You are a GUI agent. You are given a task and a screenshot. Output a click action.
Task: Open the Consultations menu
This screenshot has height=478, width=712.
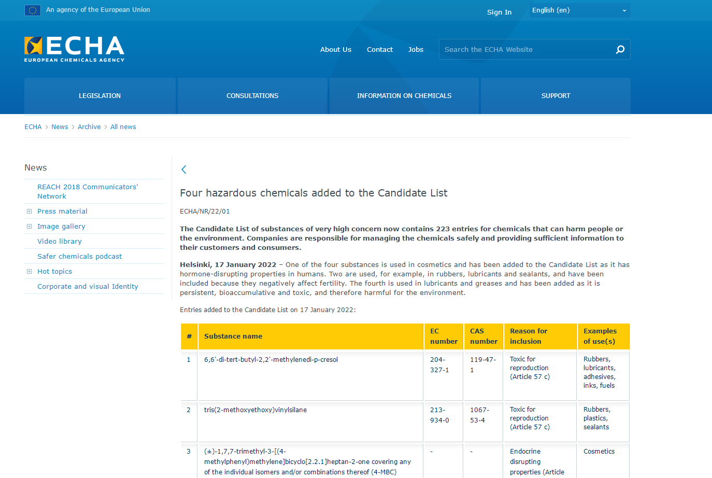point(252,96)
